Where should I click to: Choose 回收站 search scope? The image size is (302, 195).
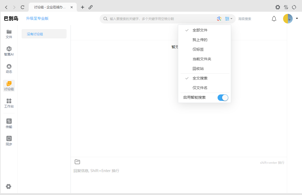205,69
